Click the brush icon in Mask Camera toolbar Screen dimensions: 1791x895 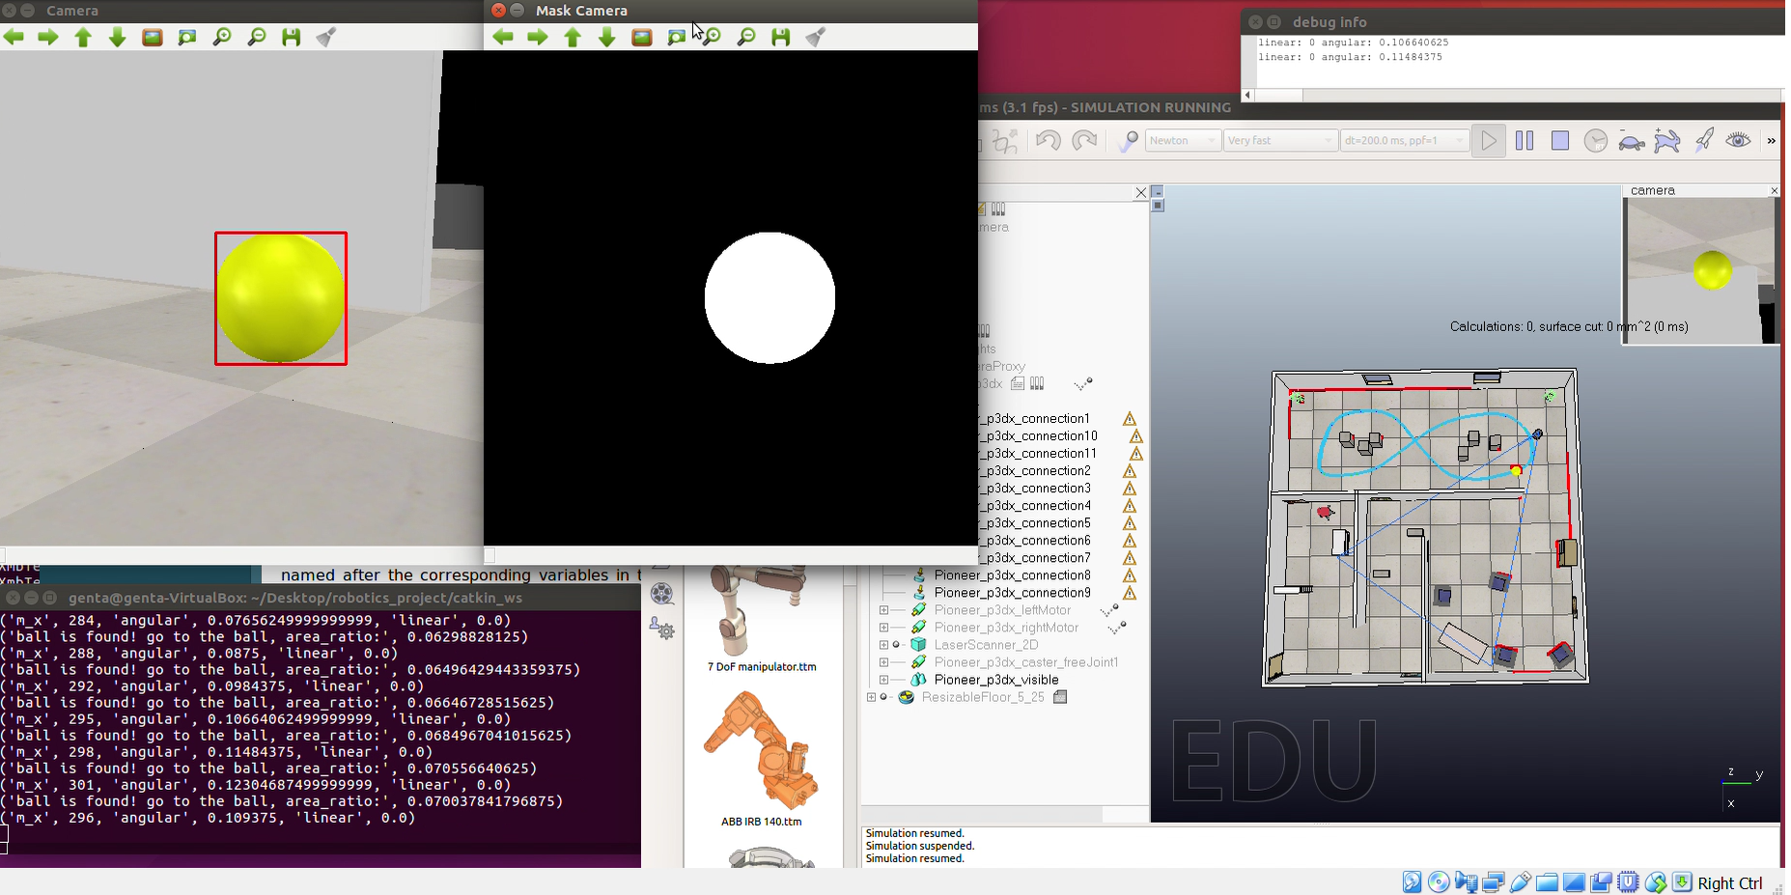[816, 38]
